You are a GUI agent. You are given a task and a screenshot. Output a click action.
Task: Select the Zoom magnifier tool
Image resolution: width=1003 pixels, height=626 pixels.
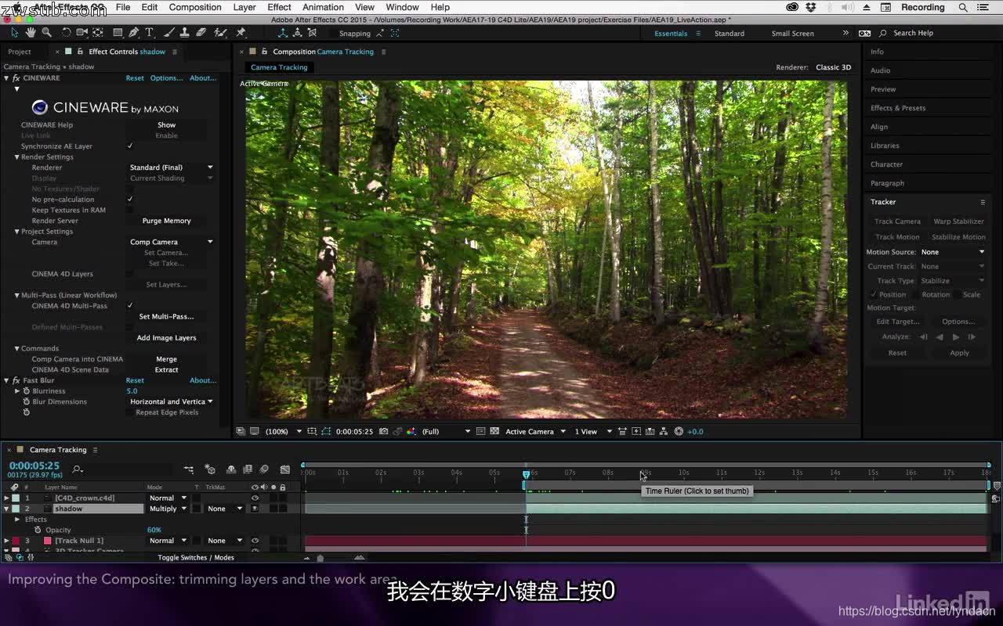(47, 33)
